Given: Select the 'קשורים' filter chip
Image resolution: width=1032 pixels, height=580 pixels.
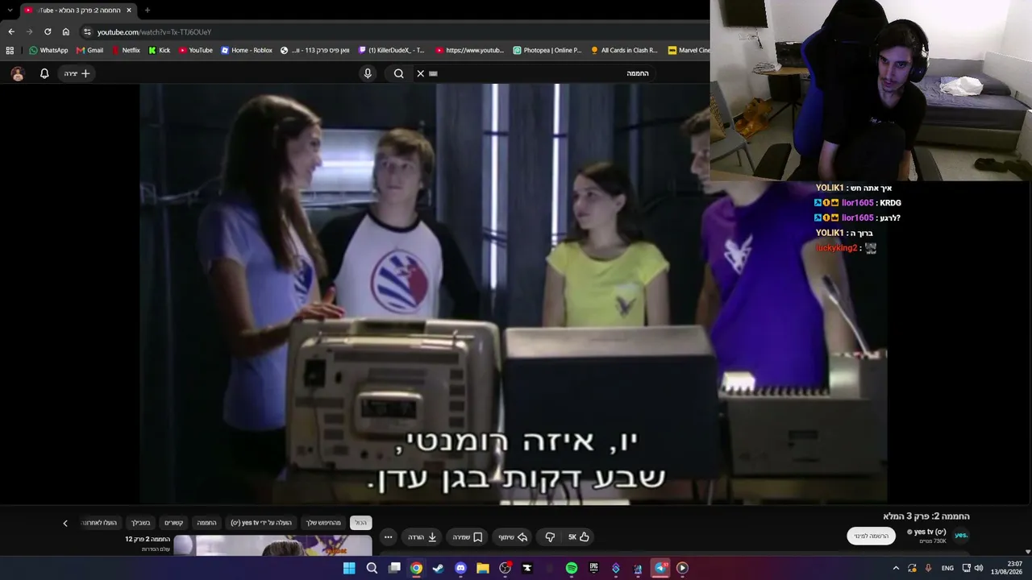Looking at the screenshot, I should 174,523.
